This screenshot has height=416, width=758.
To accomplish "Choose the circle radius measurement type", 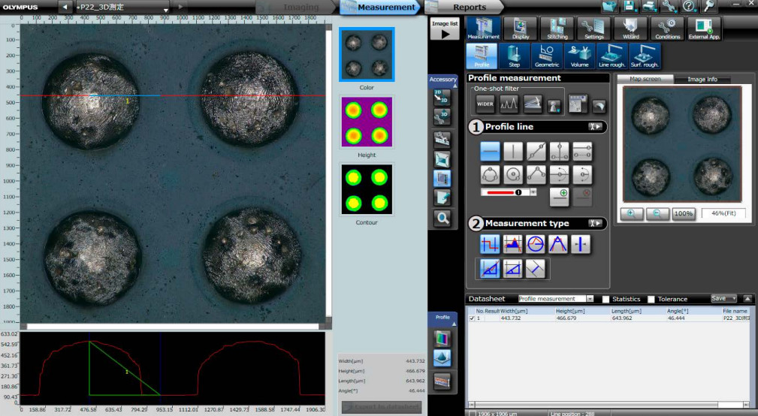I will (535, 245).
